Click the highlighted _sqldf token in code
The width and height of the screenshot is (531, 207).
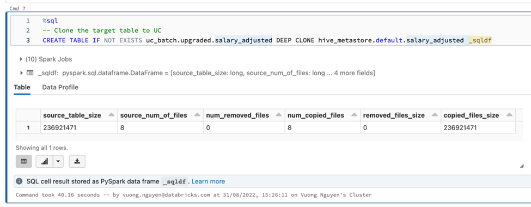coord(480,40)
